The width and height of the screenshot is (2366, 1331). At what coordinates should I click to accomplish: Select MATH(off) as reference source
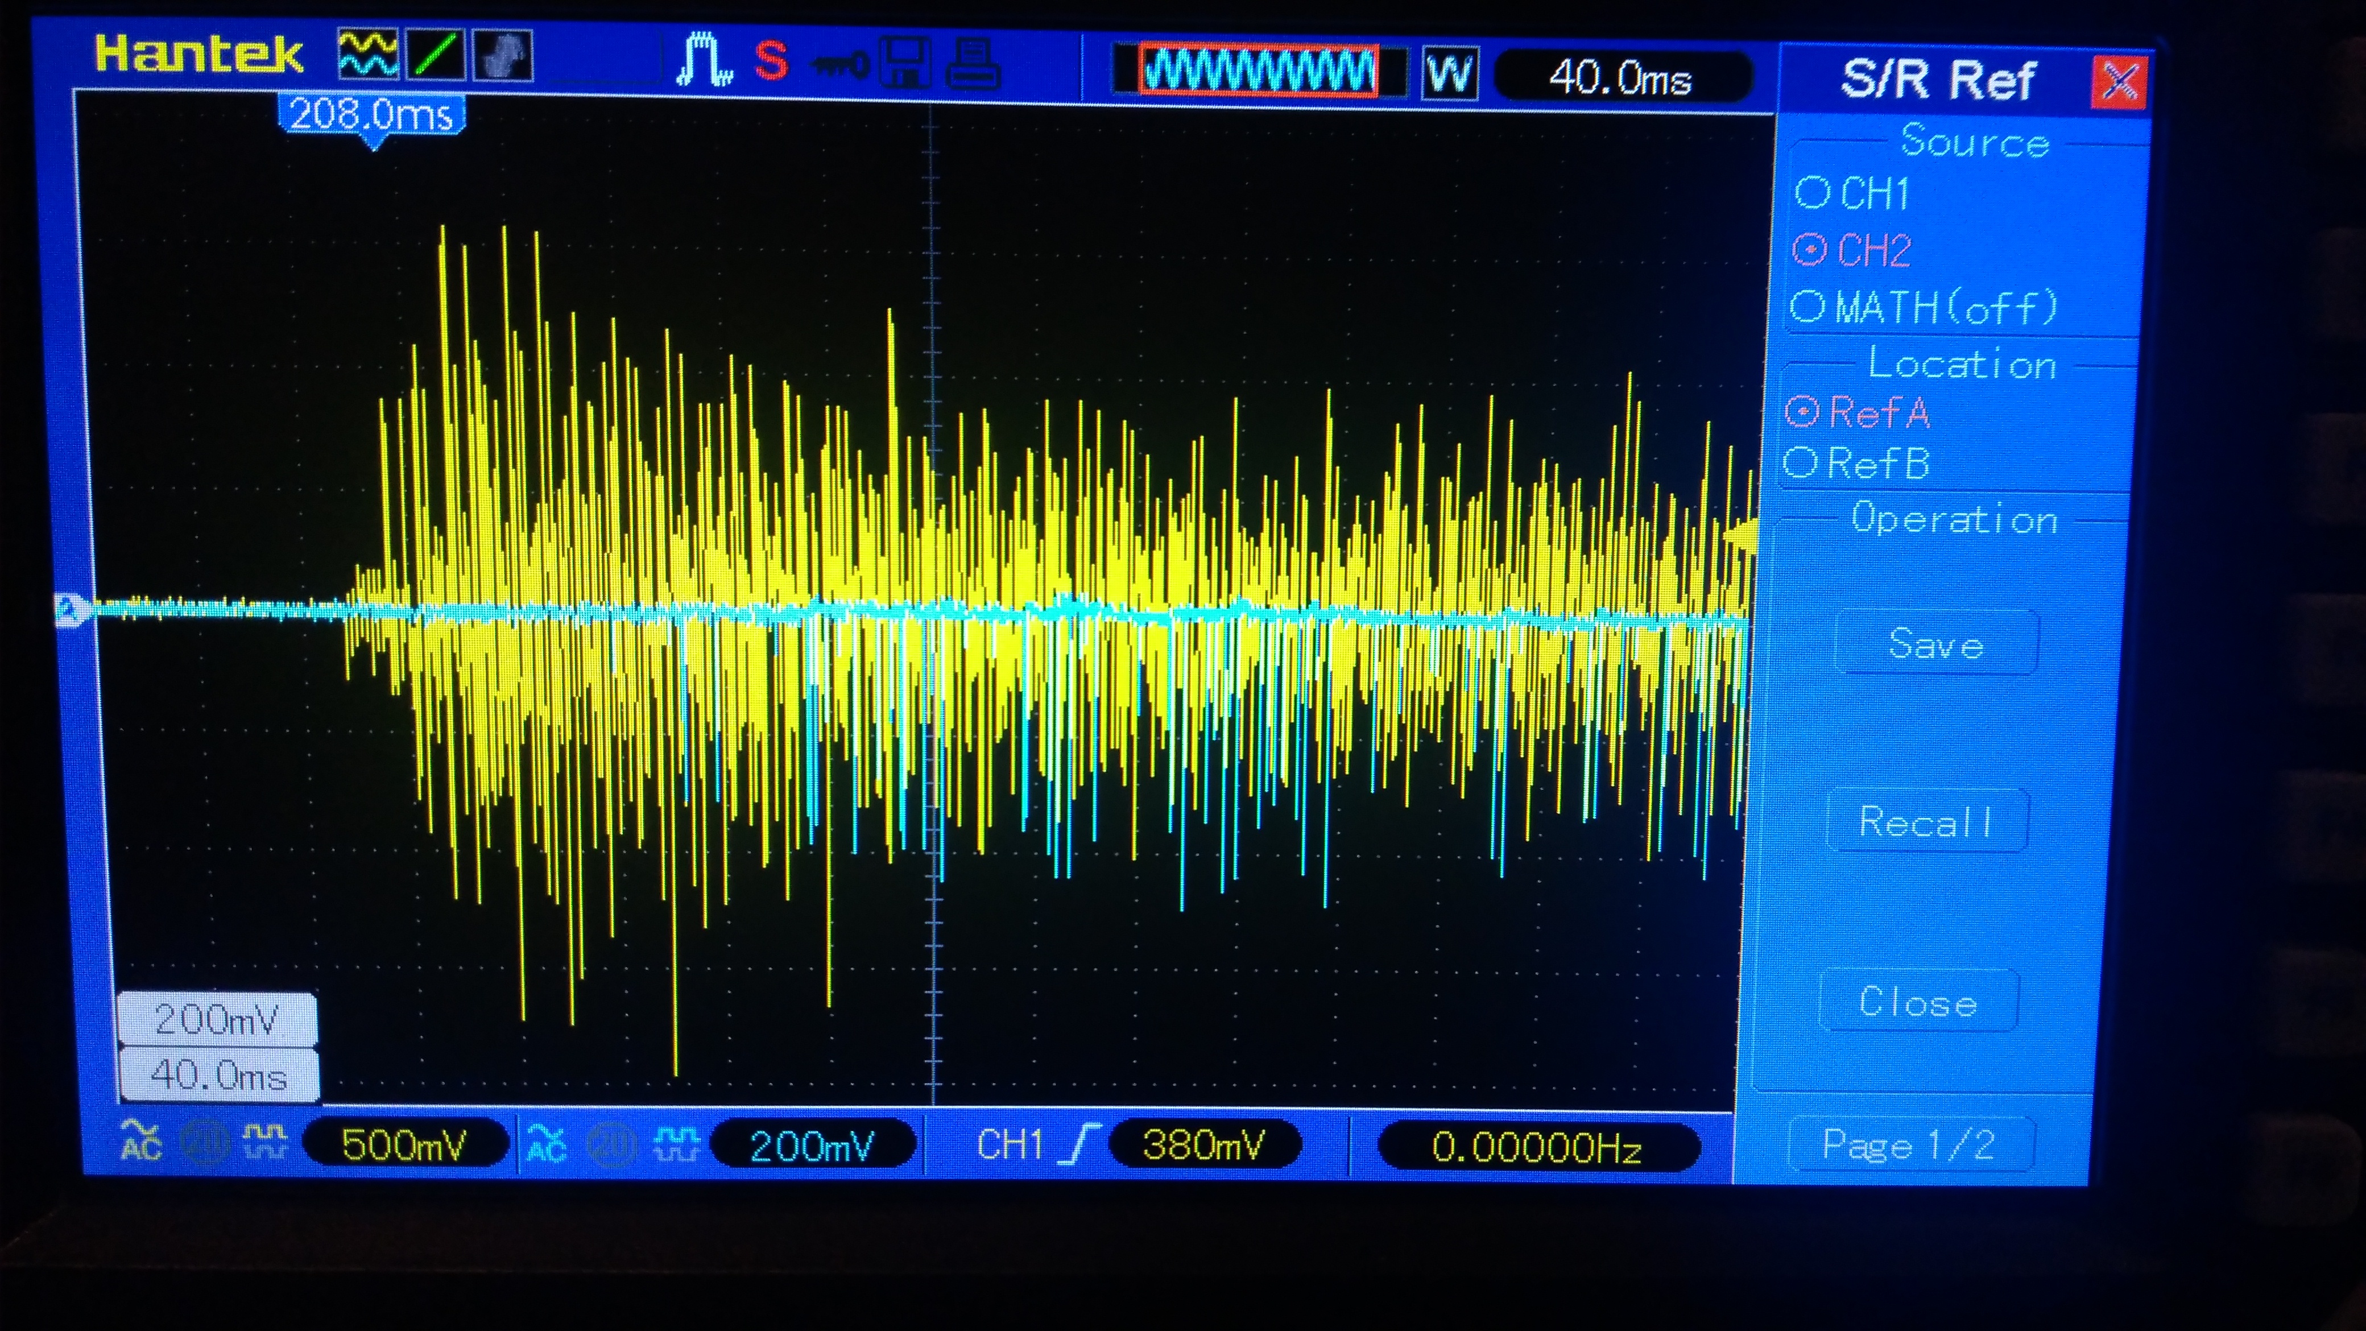pyautogui.click(x=1925, y=307)
